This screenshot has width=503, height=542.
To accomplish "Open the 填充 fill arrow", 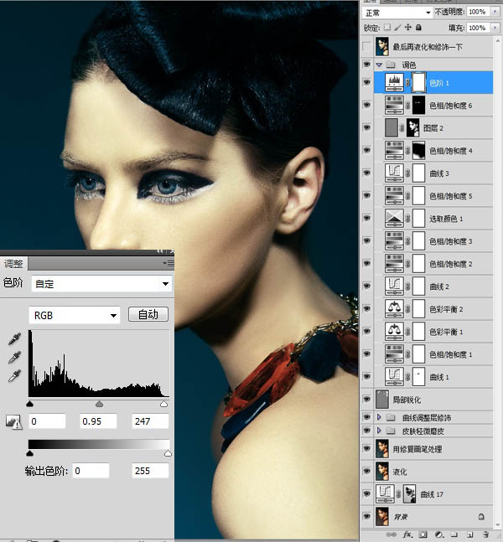I will tap(495, 28).
